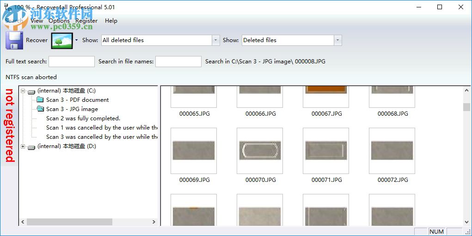The image size is (472, 236).
Task: Click the tree pane scroll left arrow
Action: point(23,222)
